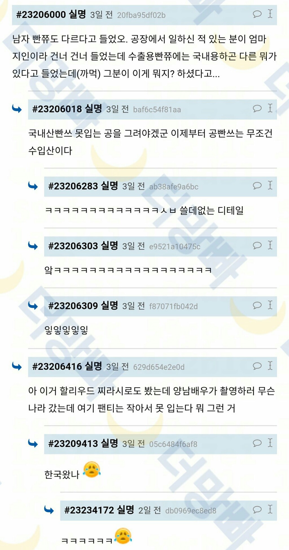
Task: Click text-cursor icon on comment #23206283
Action: click(270, 185)
